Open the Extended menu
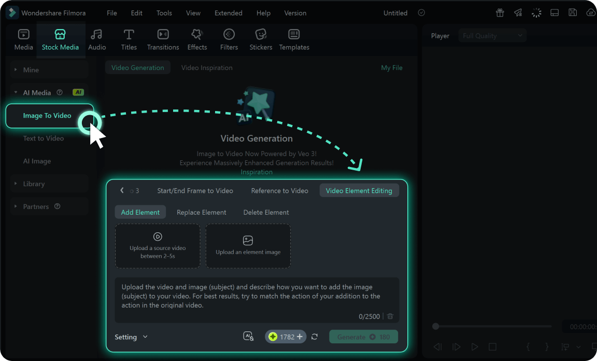This screenshot has height=361, width=597. (x=228, y=12)
